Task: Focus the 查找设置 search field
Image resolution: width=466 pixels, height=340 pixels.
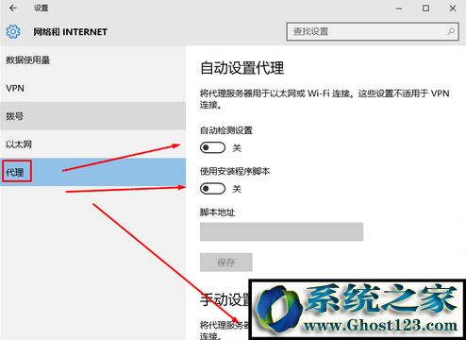Action: 373,31
